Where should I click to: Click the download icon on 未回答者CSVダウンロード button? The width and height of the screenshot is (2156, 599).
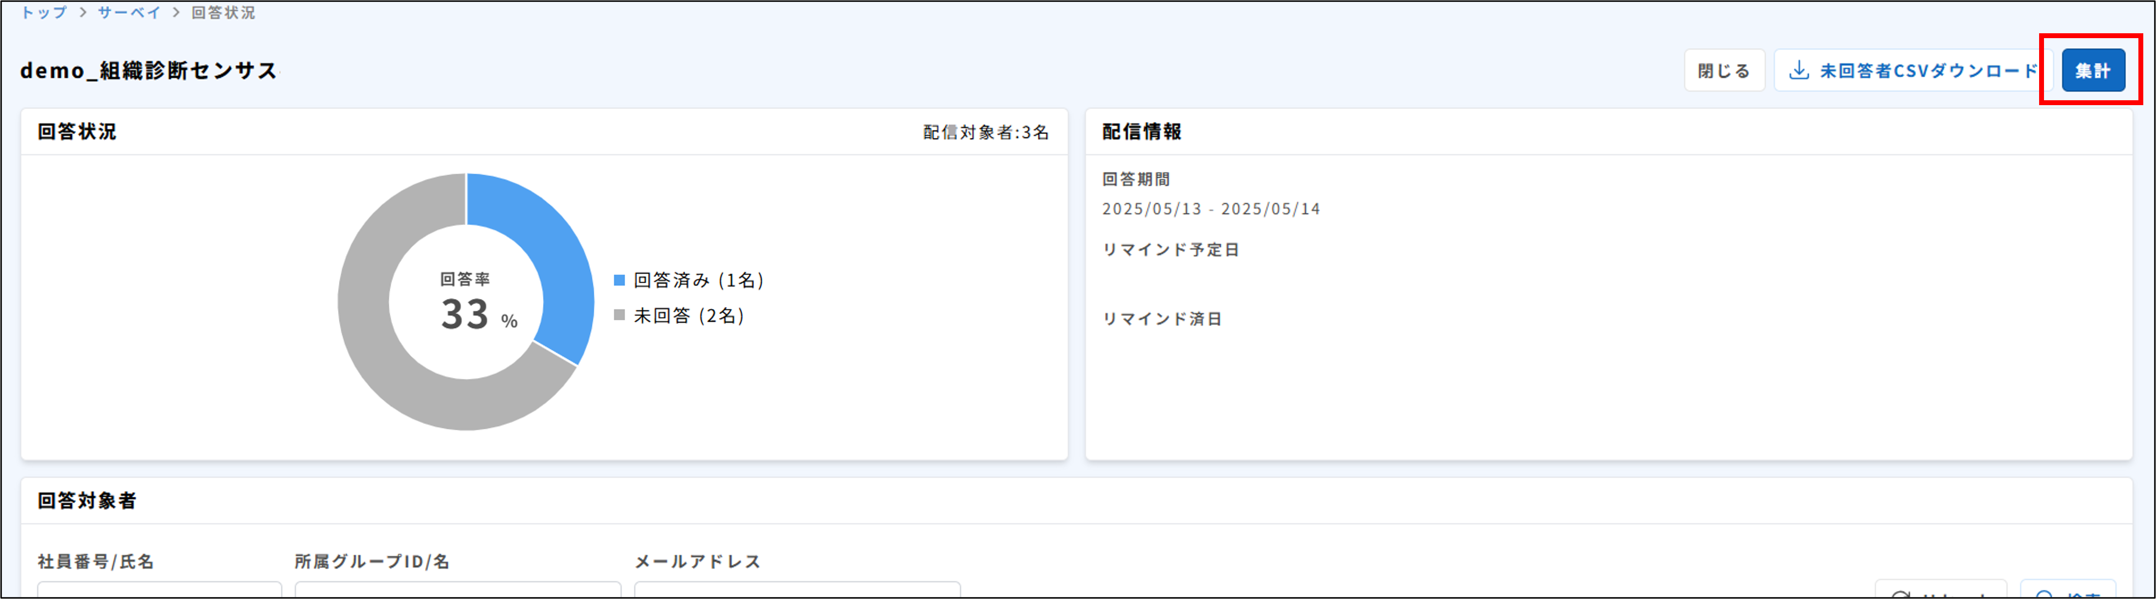click(1799, 70)
